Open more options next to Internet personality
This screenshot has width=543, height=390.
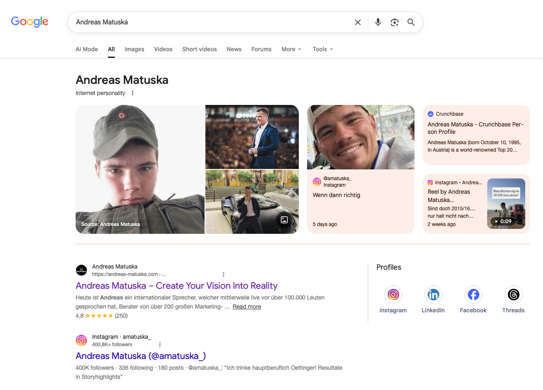point(133,93)
